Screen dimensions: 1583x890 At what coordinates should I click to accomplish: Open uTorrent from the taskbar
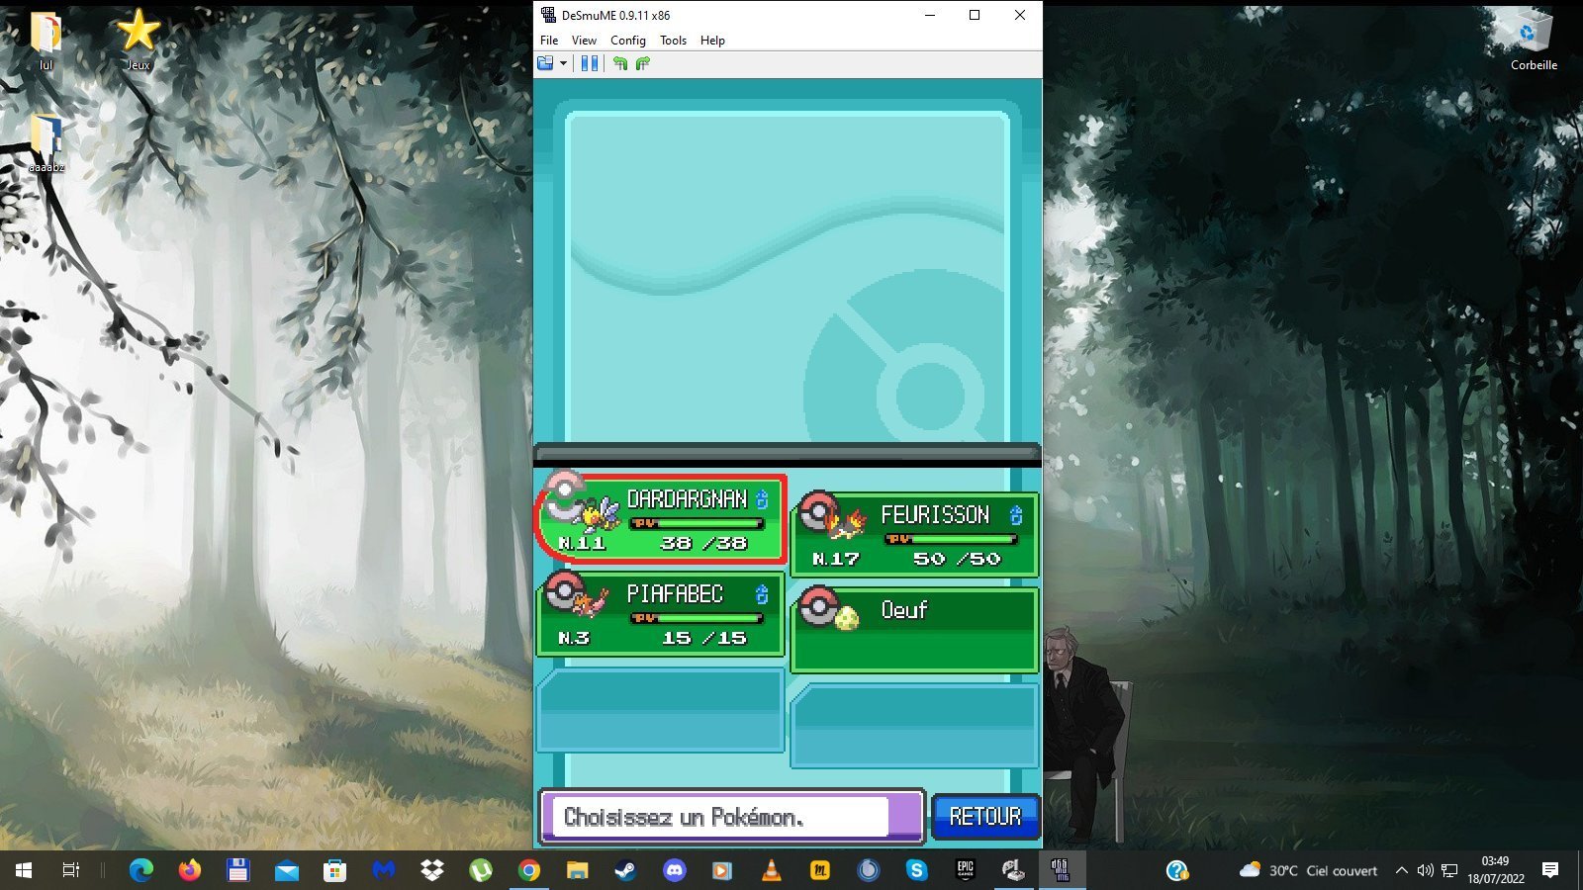pyautogui.click(x=481, y=870)
